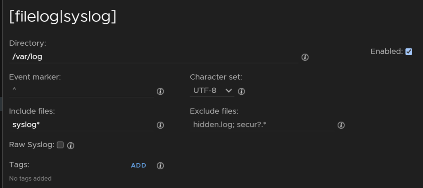
Task: Show info for Event marker field
Action: (160, 91)
